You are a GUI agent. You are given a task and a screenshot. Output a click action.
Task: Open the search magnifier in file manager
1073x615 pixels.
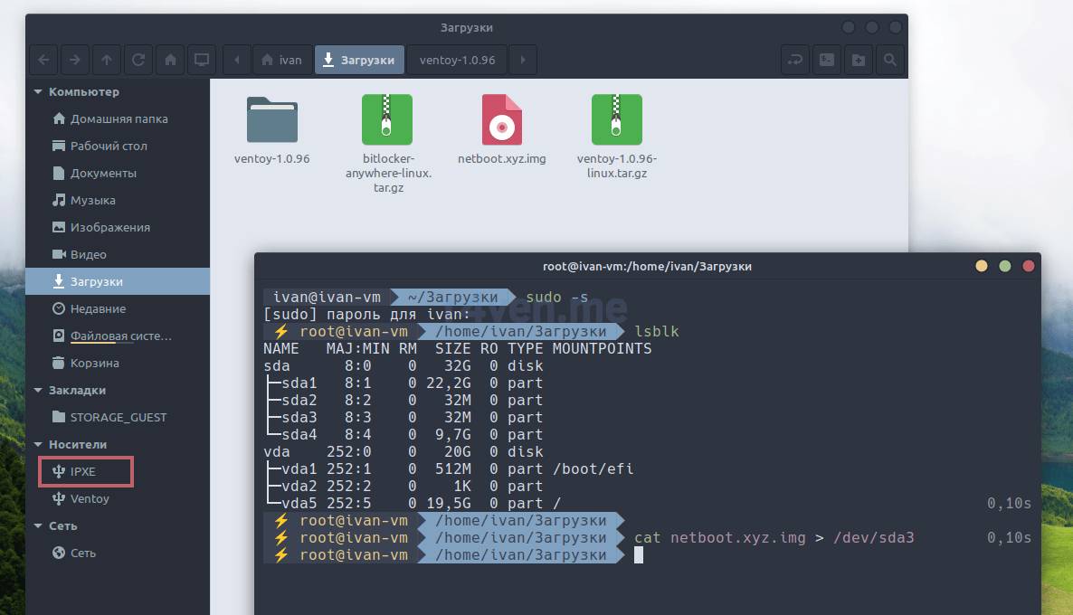(890, 60)
